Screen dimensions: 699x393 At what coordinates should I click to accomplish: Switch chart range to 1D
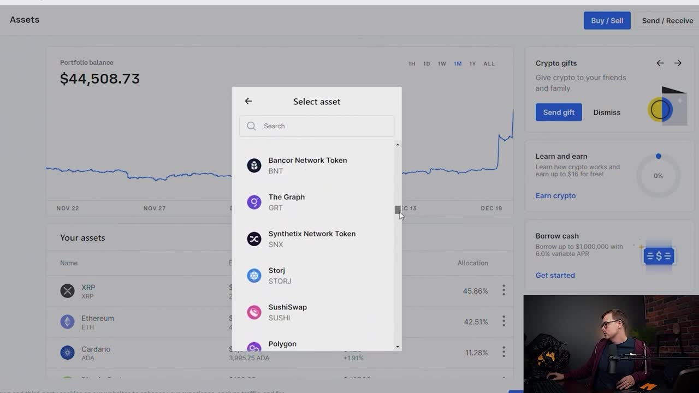tap(426, 64)
